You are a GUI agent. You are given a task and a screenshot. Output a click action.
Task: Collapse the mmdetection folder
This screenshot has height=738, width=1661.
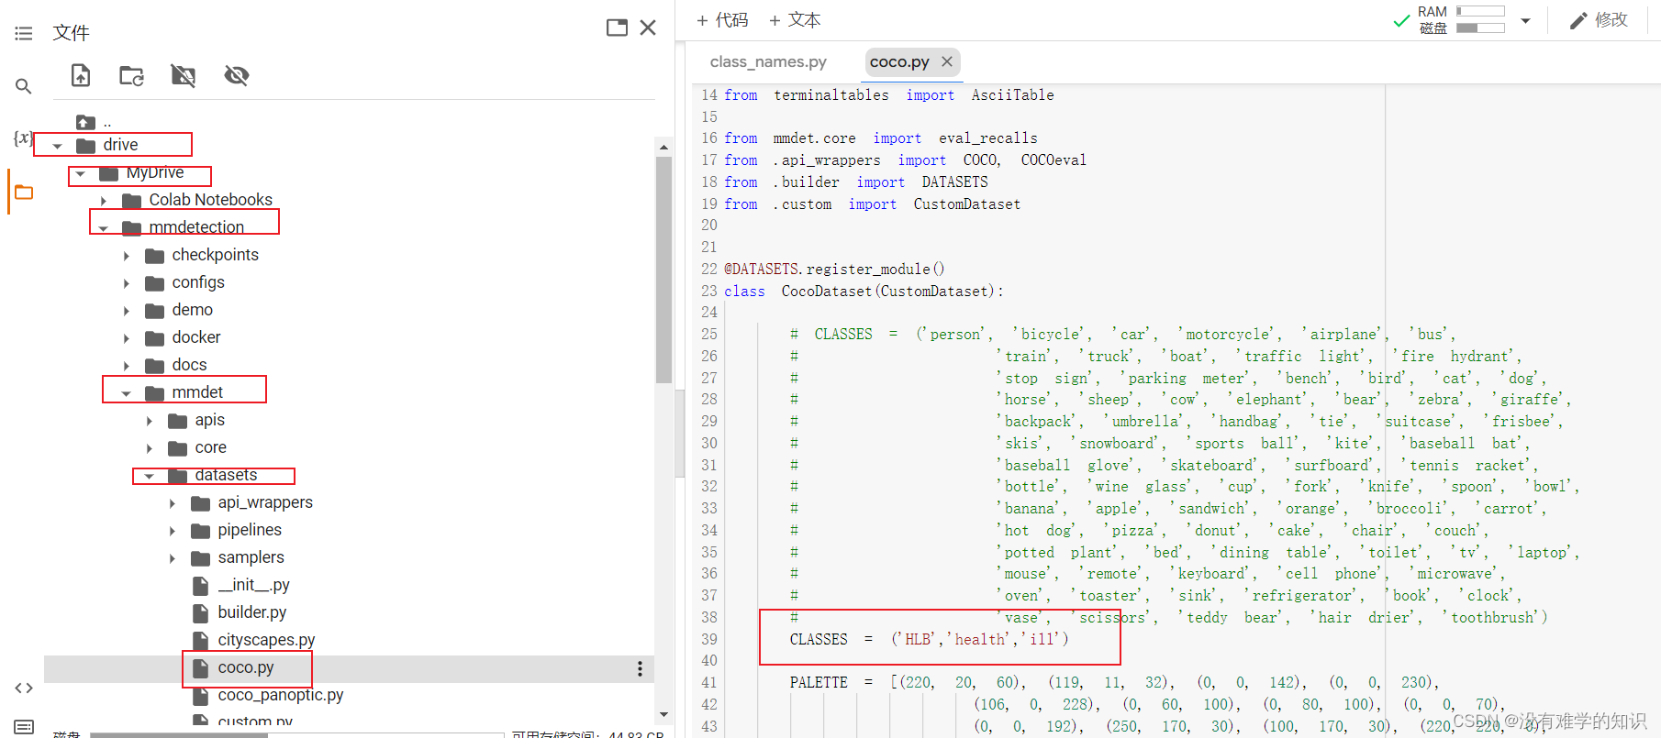104,228
